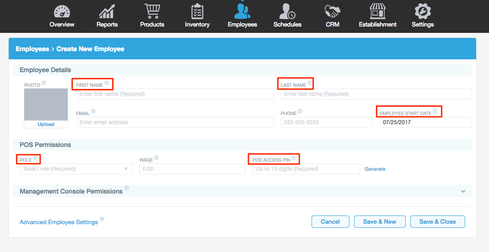This screenshot has height=252, width=489.
Task: Open the Employee Start Date picker field
Action: (x=425, y=122)
